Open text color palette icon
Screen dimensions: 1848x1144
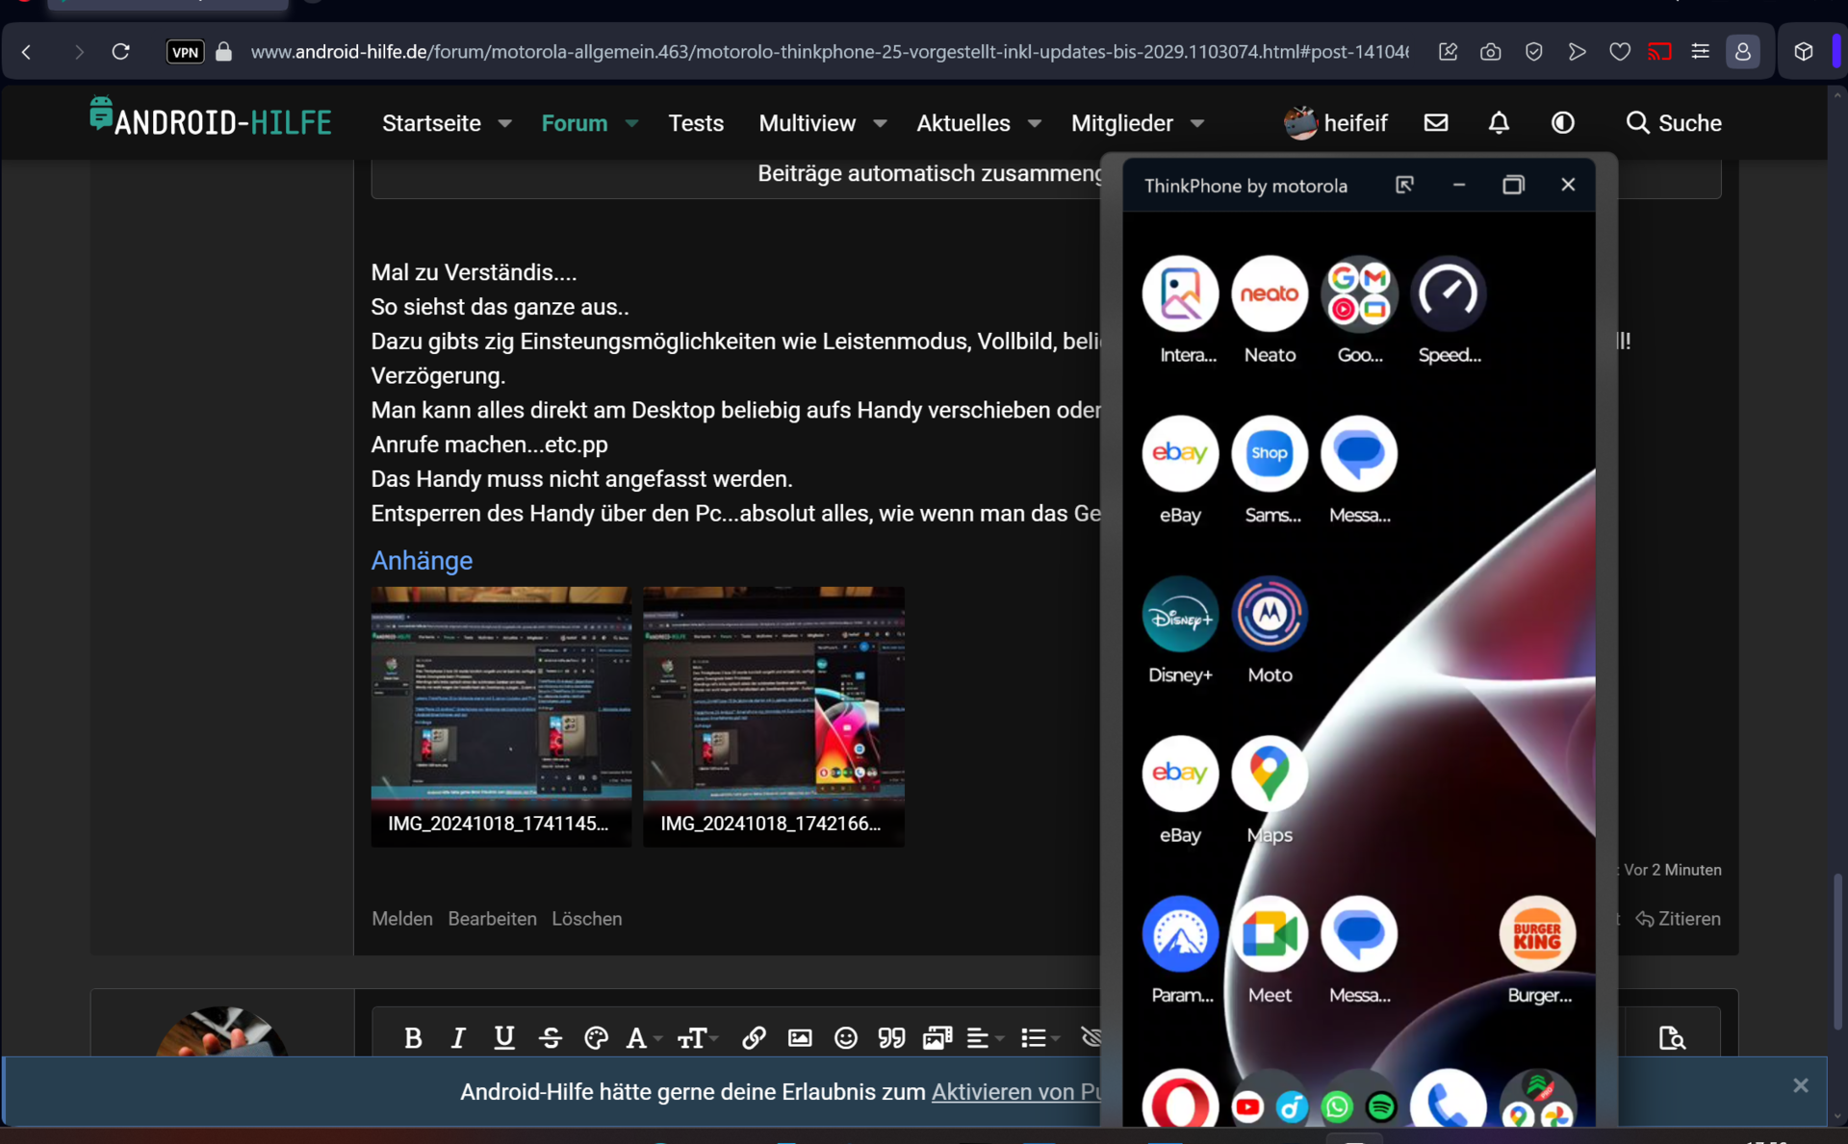click(x=596, y=1037)
